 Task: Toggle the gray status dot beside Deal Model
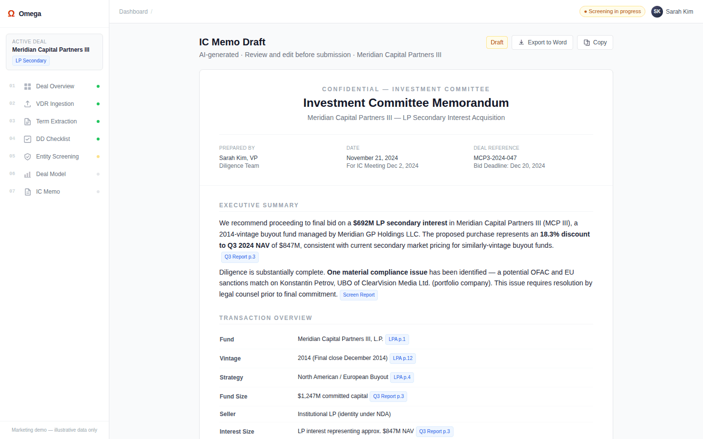pos(98,174)
